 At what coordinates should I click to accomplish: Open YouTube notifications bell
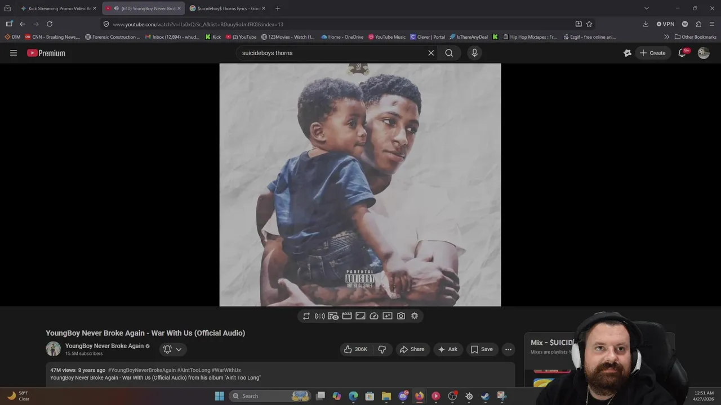(x=682, y=53)
